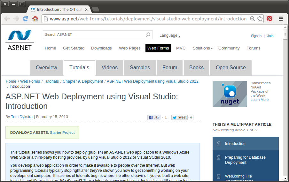Reload the page with refresh icon
Image resolution: width=289 pixels, height=182 pixels.
click(26, 19)
